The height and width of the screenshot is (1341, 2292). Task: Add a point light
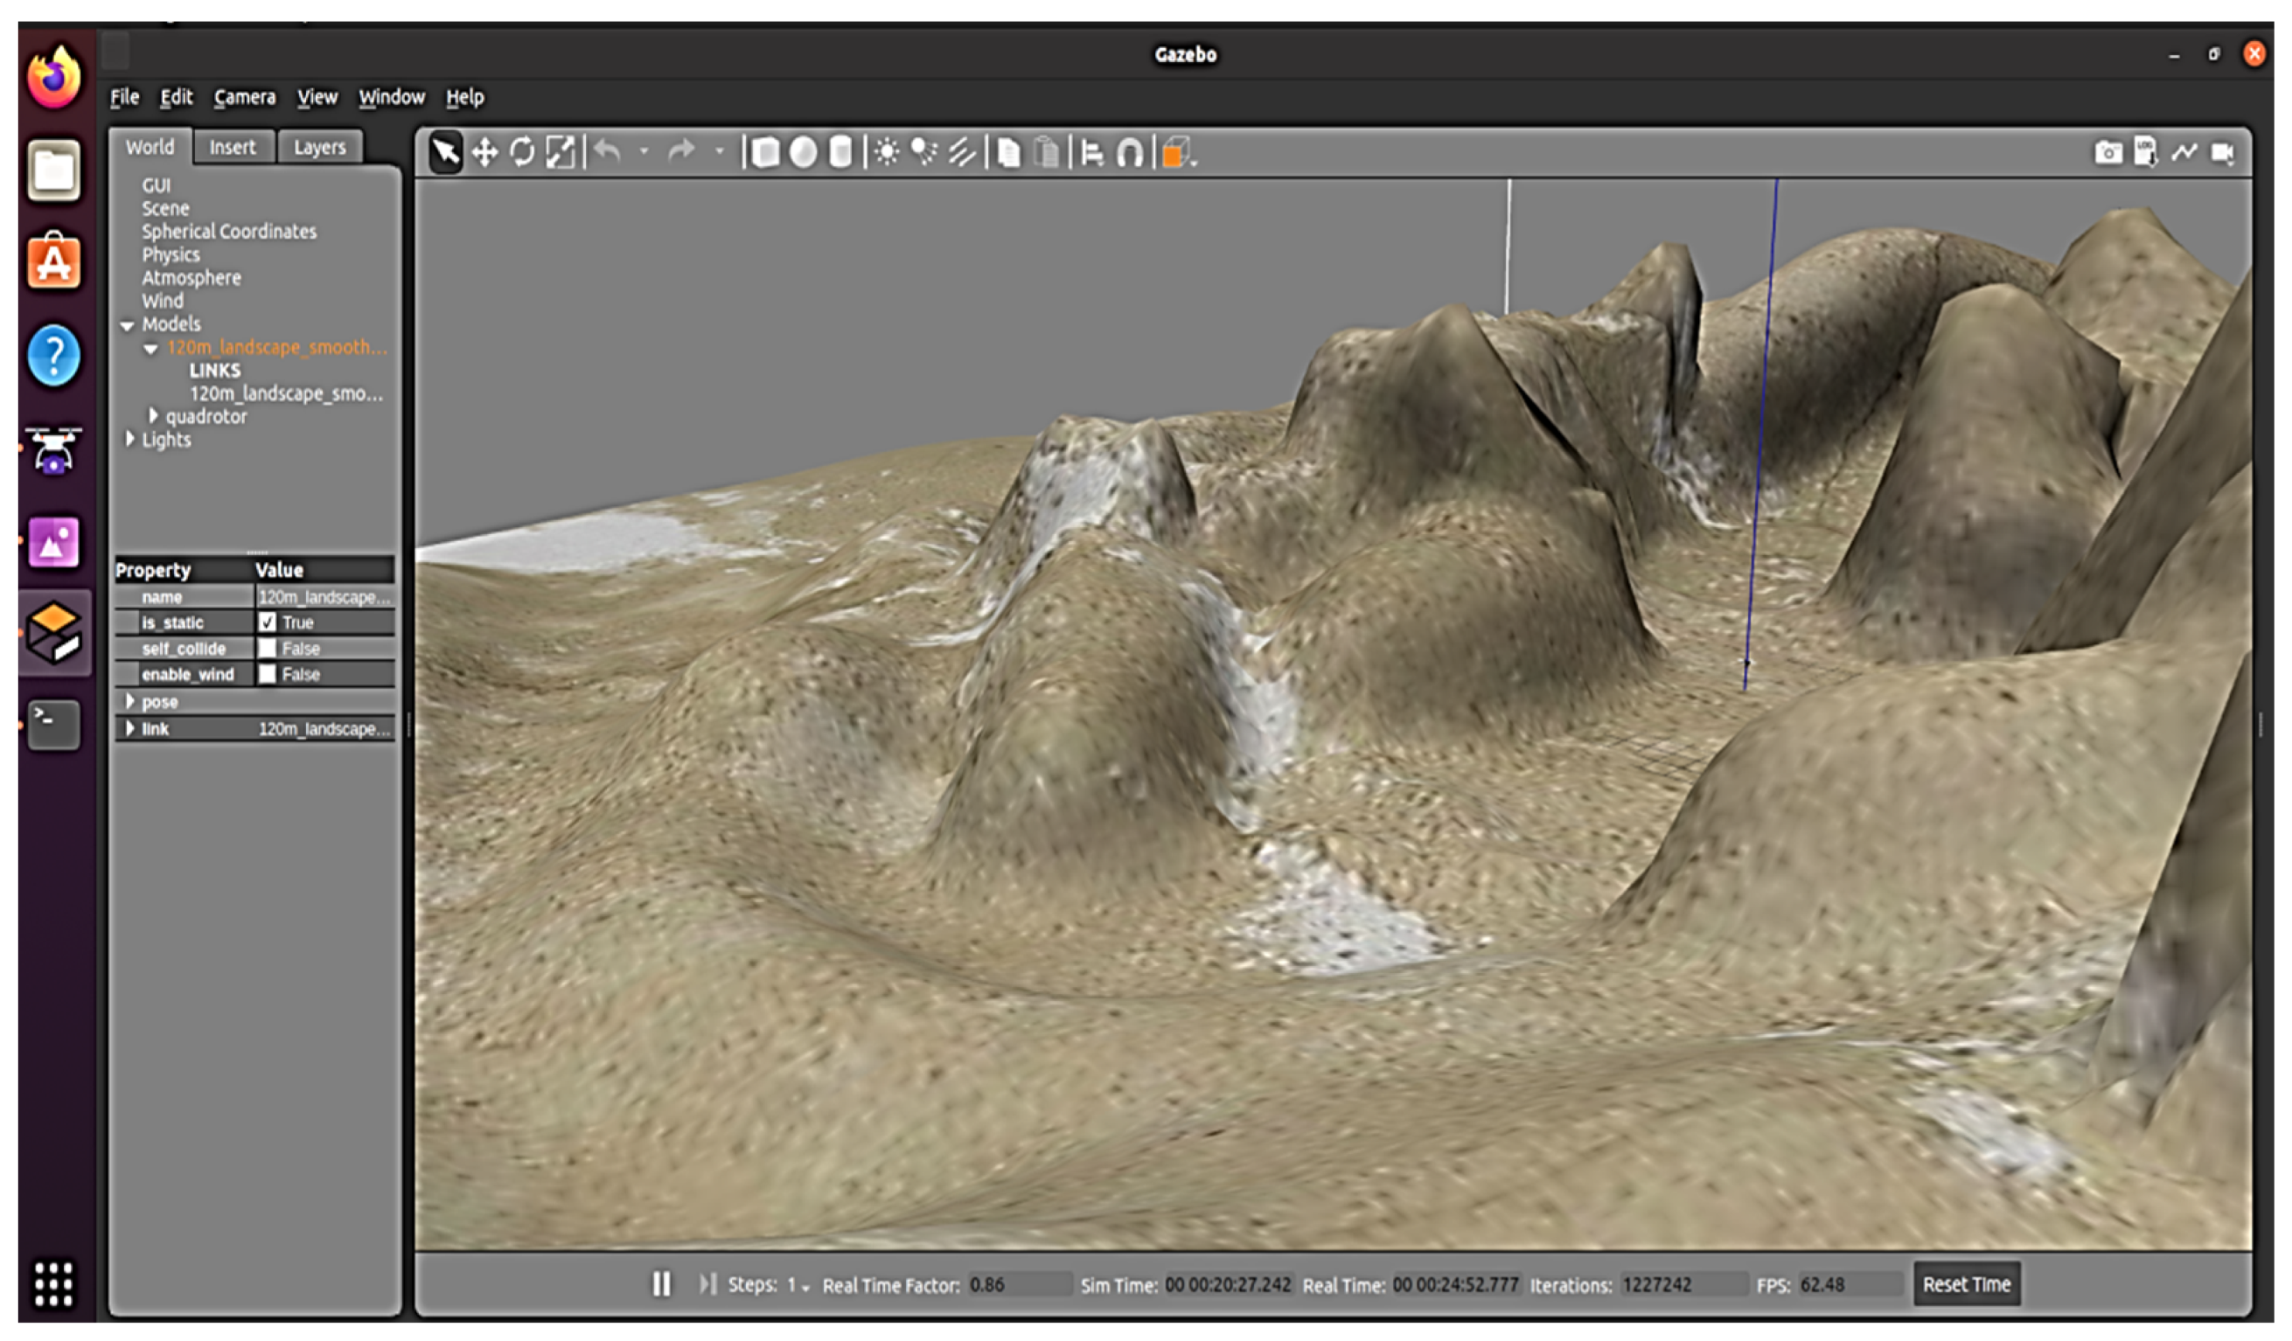[x=887, y=153]
